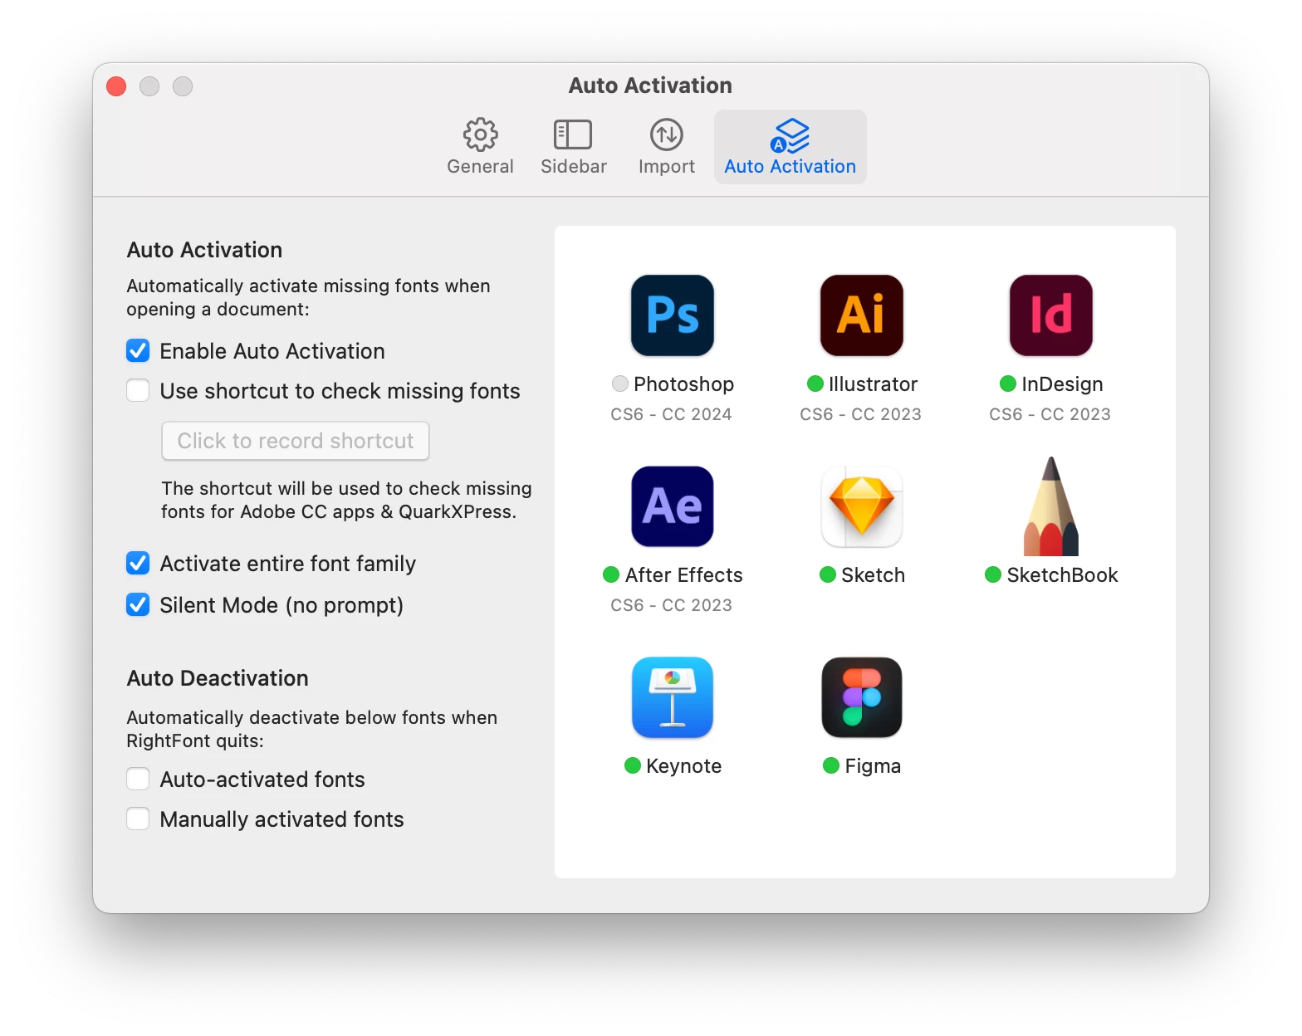Image resolution: width=1302 pixels, height=1036 pixels.
Task: Click the CS6 - CC 2024 version text
Action: [x=672, y=414]
